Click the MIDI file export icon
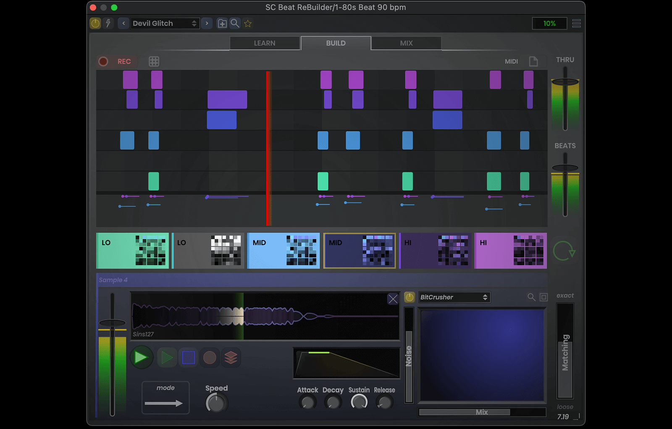 pyautogui.click(x=534, y=61)
